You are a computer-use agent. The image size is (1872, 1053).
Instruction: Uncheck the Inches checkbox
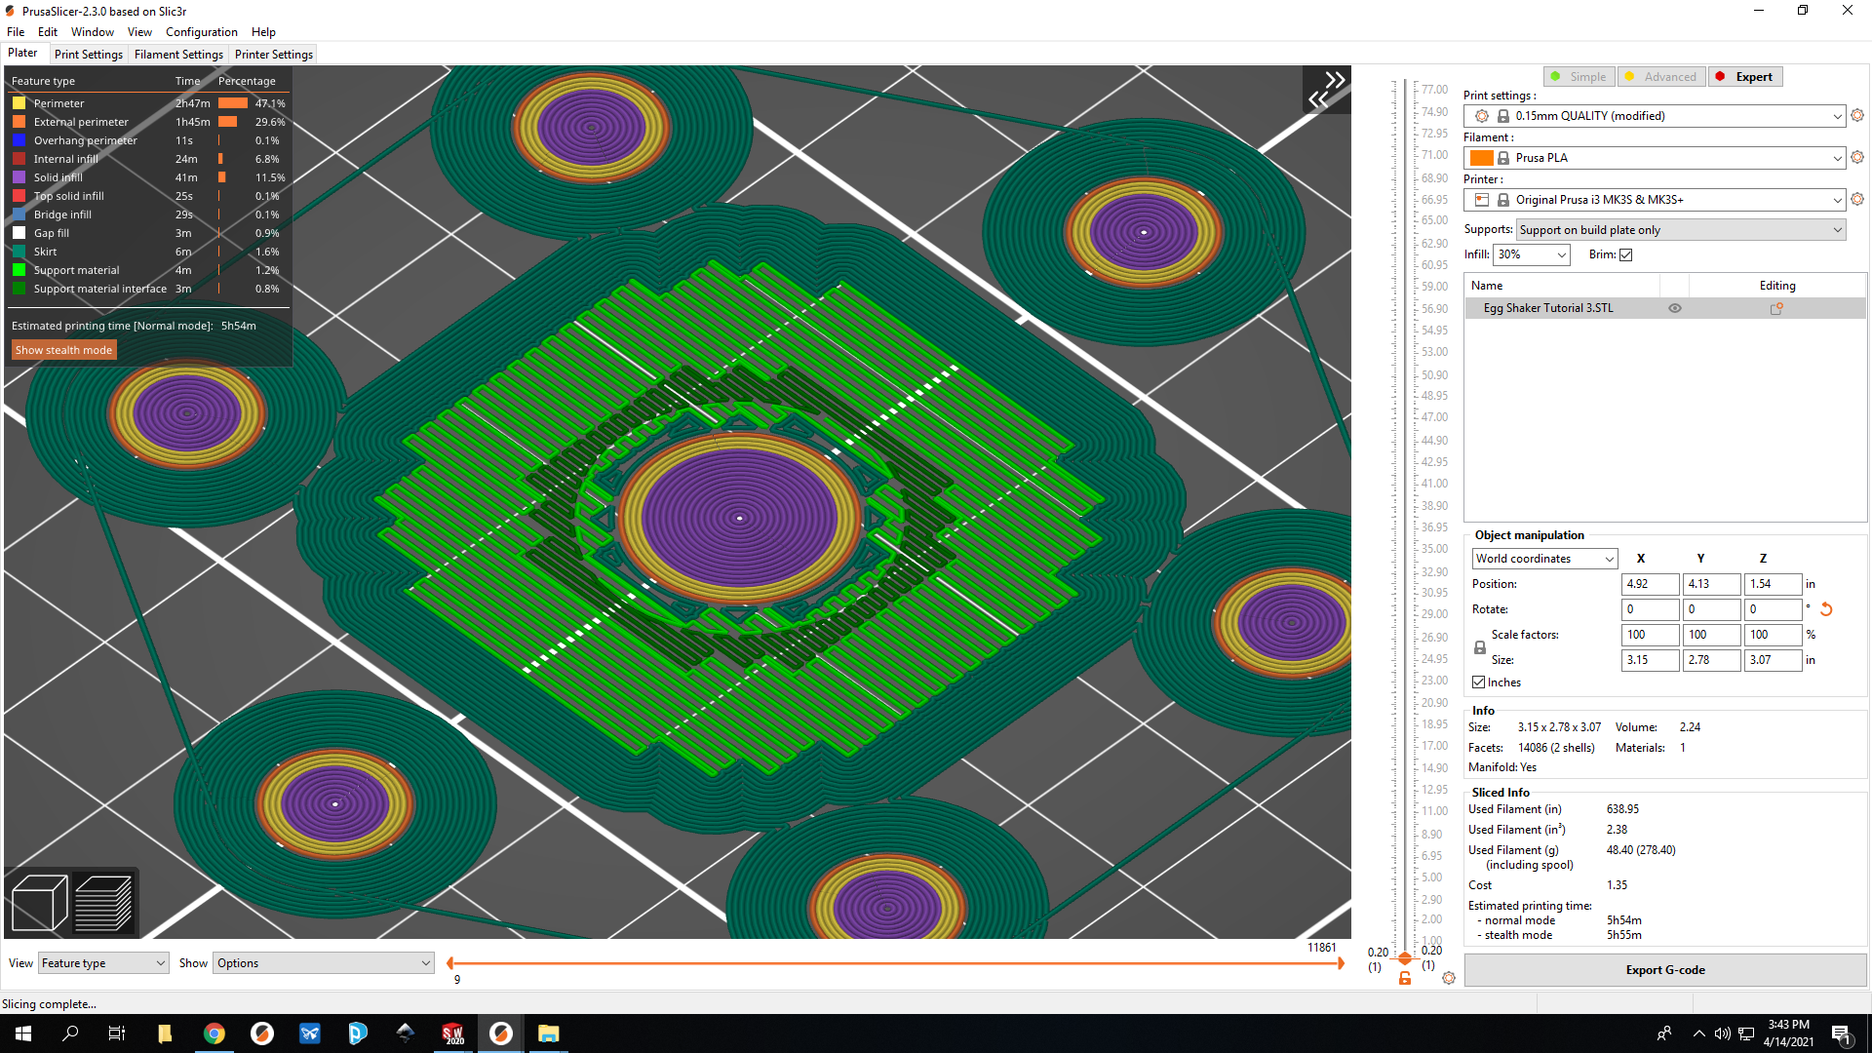pos(1479,682)
